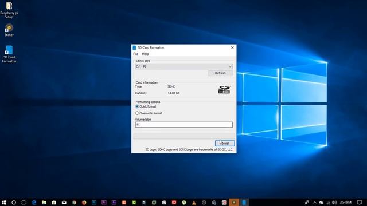Screen dimensions: 367x206
Task: Open File Explorer from taskbar
Action: tap(44, 202)
